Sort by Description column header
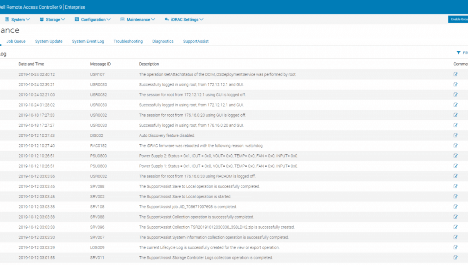468x265 pixels. (149, 64)
